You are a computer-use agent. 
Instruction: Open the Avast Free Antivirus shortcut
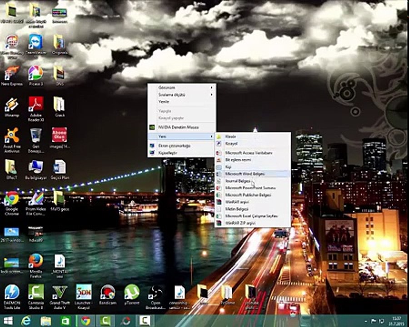[11, 136]
